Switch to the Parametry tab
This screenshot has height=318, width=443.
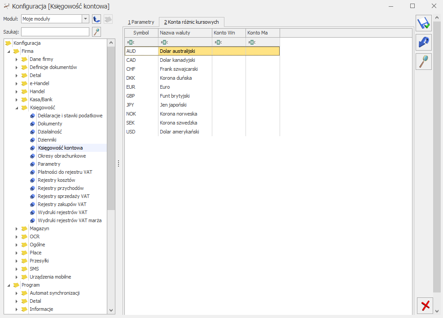141,22
